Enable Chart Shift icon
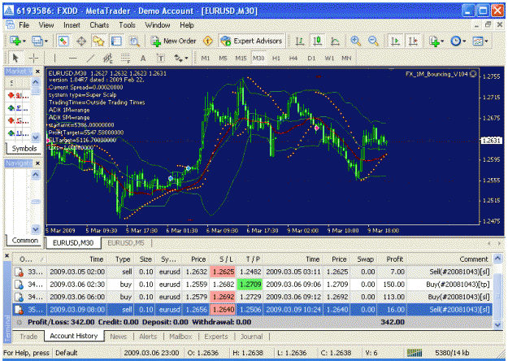Screen dimensions: 508x361 click(413, 41)
